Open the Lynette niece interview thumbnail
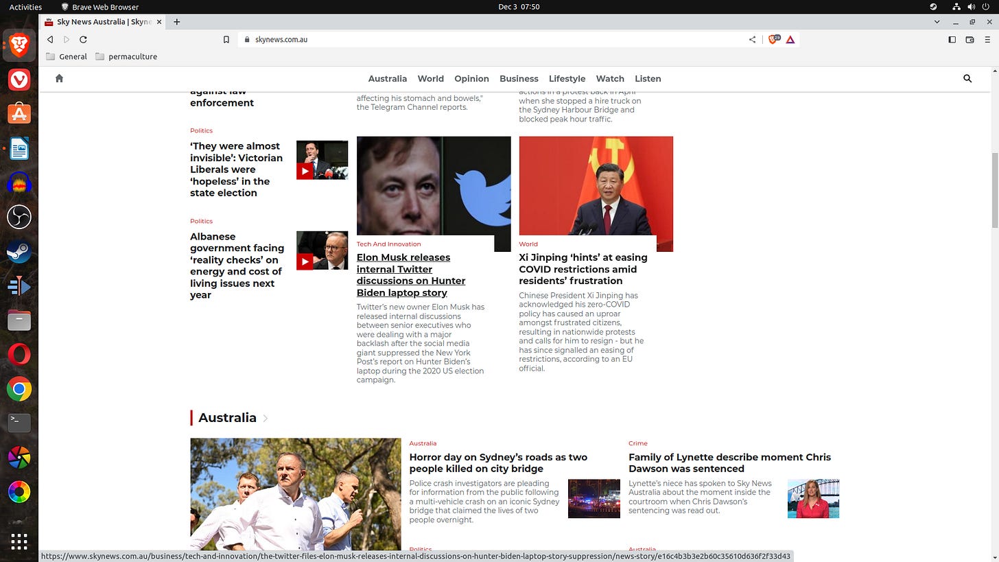Screen dimensions: 999x562 pyautogui.click(x=813, y=499)
